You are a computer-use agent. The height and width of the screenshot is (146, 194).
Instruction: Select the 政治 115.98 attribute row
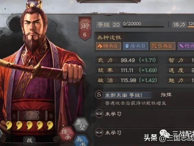click(x=127, y=80)
